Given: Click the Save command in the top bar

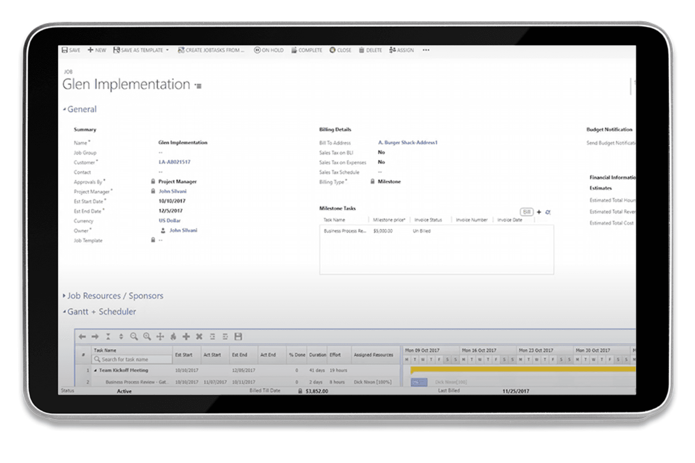Looking at the screenshot, I should (x=71, y=50).
